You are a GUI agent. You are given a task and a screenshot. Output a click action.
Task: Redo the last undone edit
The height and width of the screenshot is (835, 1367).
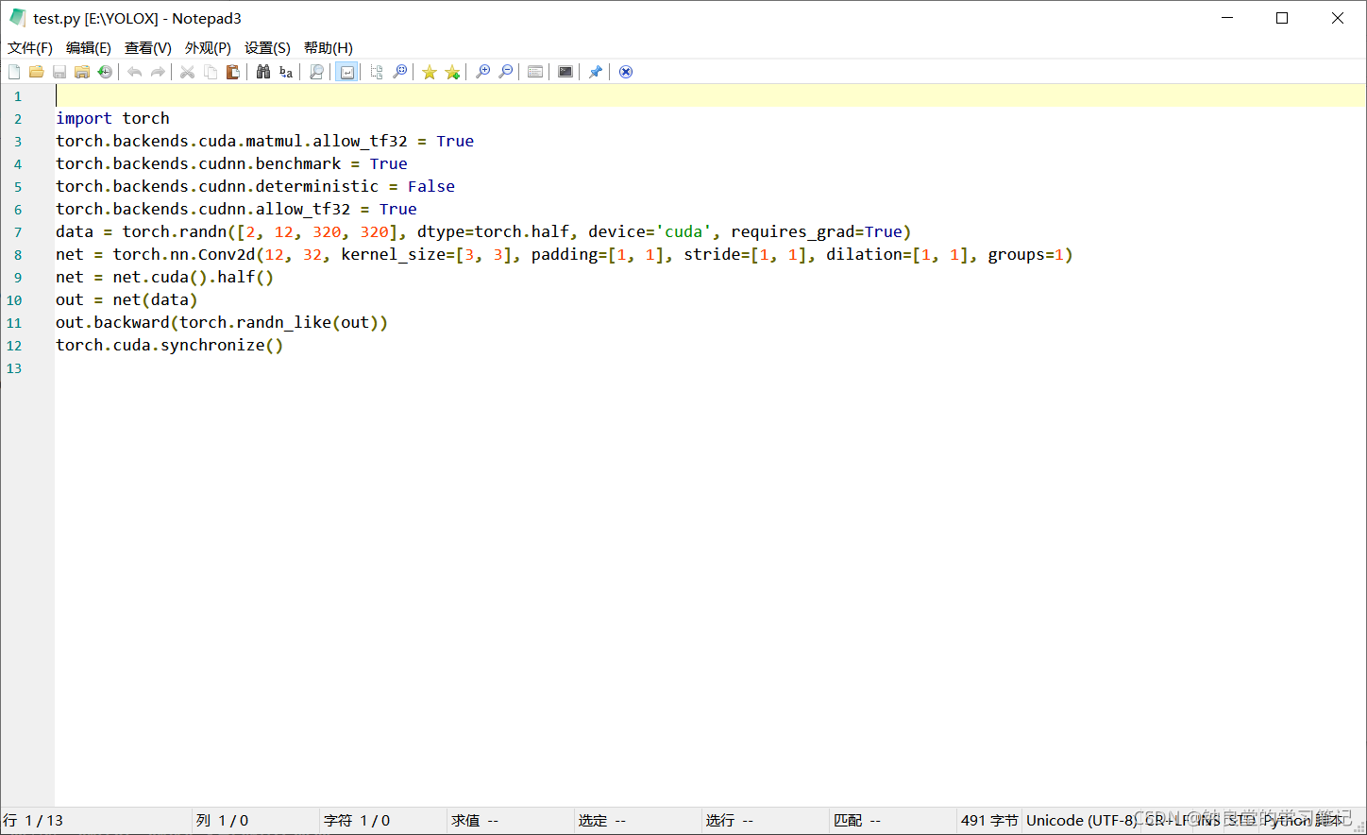tap(158, 72)
